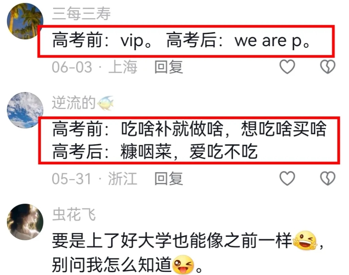Like the comment from 逆流的 user
349x275 pixels.
(x=287, y=178)
